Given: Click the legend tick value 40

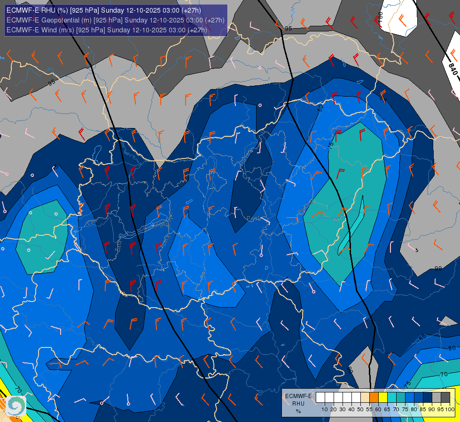Looking at the screenshot, I should 351,409.
